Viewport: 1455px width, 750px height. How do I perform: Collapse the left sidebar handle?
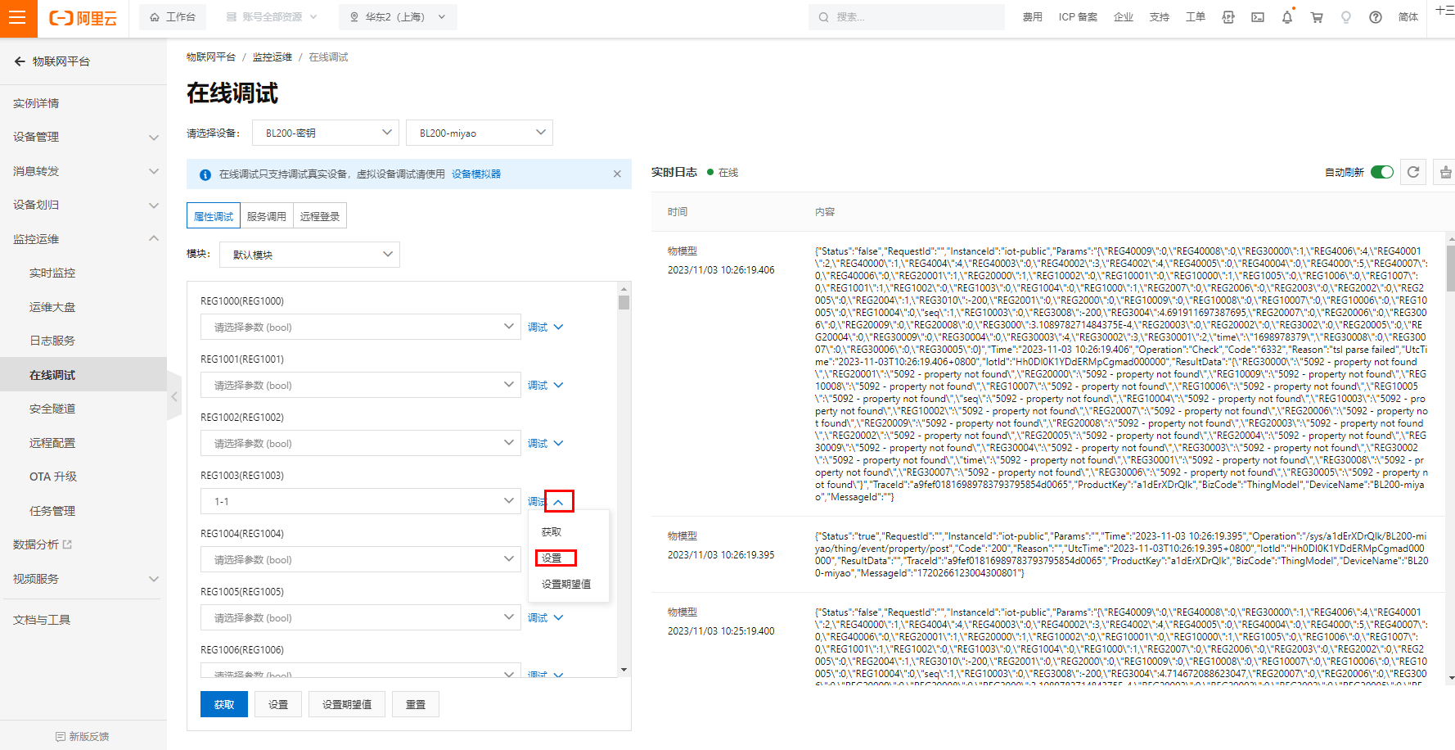coord(174,396)
